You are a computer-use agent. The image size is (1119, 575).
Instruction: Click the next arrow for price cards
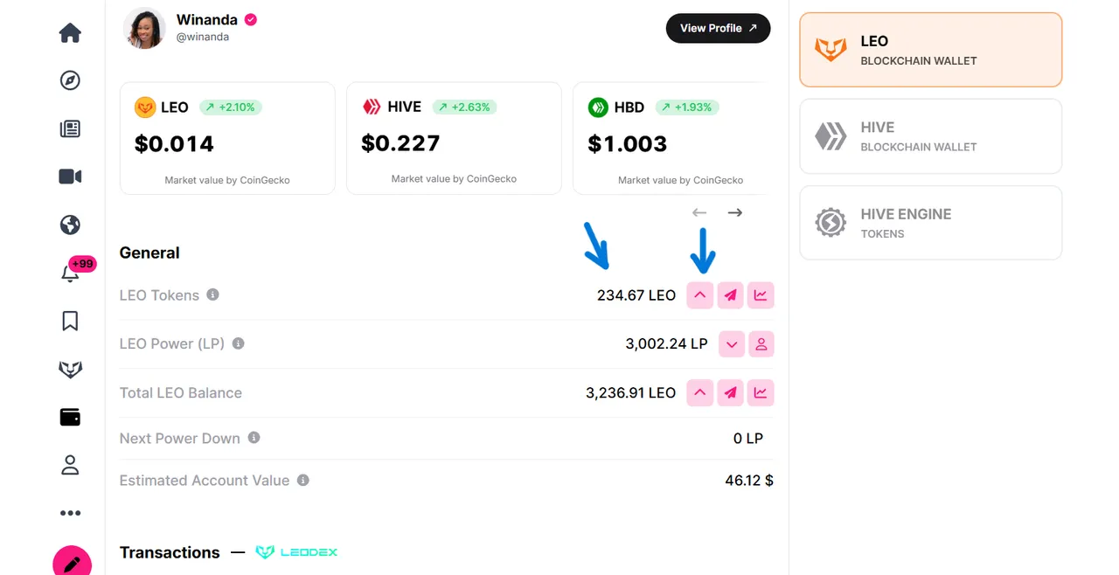point(735,212)
